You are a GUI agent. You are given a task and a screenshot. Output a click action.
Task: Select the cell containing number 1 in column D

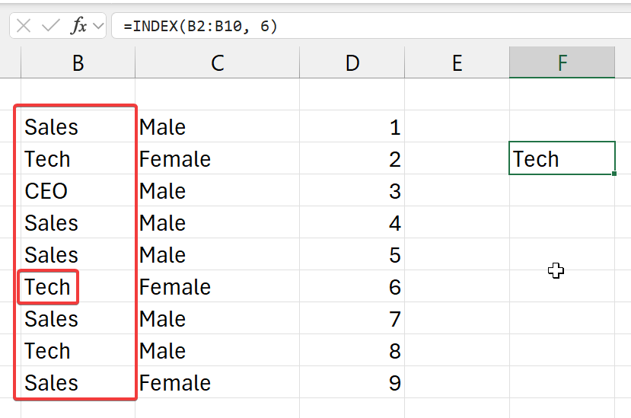[352, 127]
